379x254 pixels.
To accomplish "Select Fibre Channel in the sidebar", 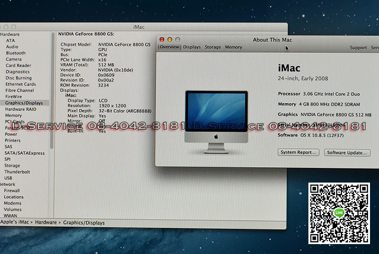I will (x=19, y=90).
